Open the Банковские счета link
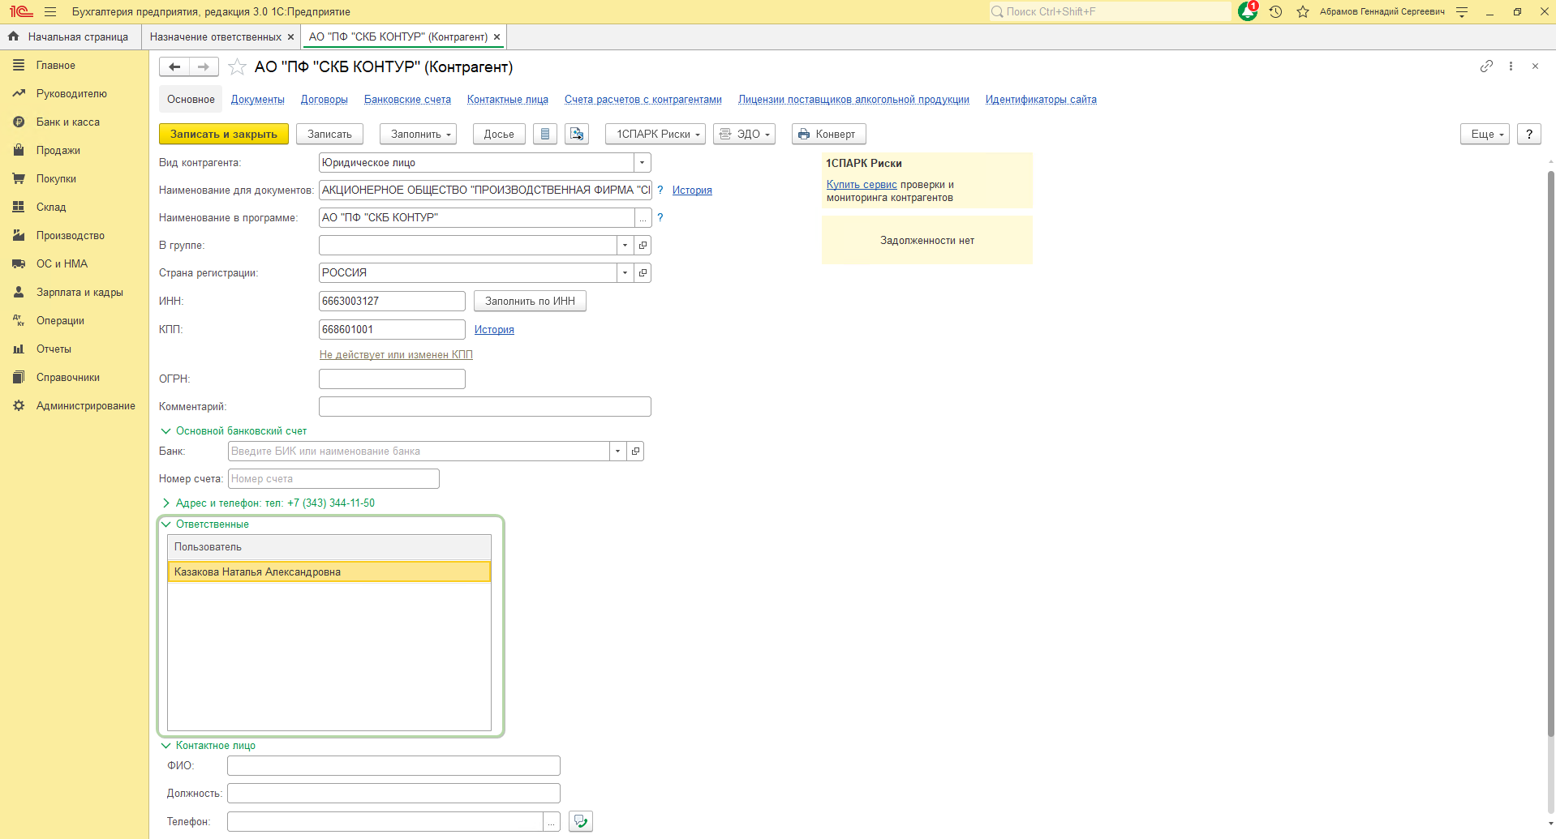1556x839 pixels. 407,100
